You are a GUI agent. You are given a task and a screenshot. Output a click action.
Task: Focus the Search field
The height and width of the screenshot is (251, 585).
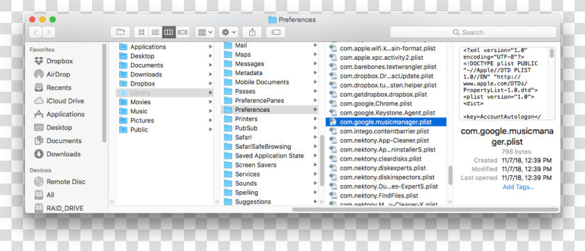473,32
